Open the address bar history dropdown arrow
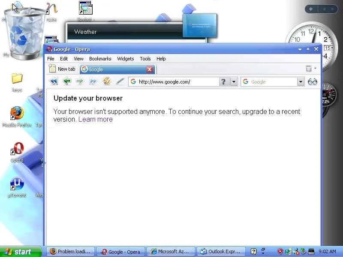The image size is (343, 257). pos(234,82)
